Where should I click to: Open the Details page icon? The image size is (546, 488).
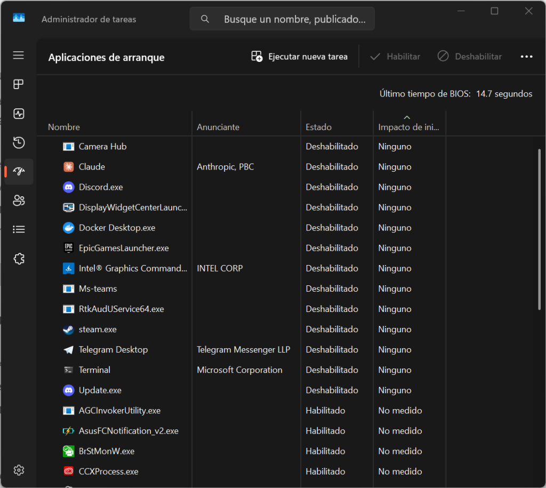click(19, 229)
